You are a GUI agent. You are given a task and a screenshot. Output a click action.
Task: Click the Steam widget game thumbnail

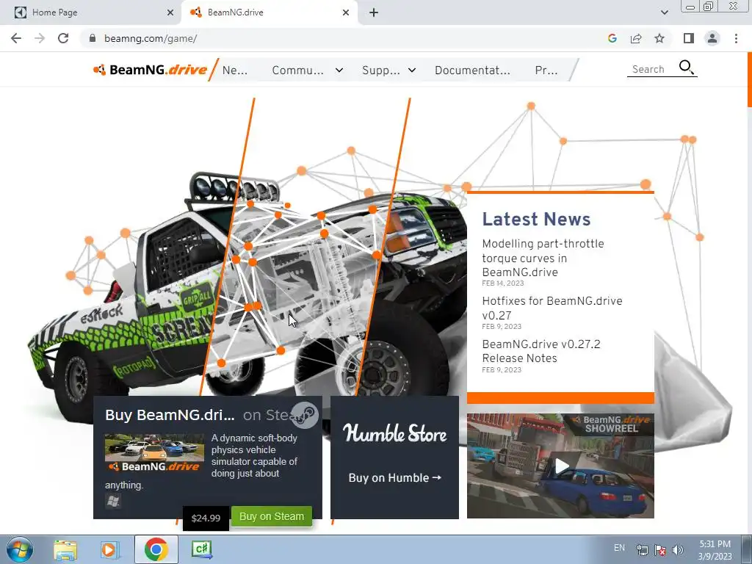154,453
